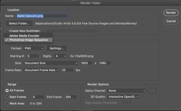The image size is (181, 111).
Task: Open the Size dropdown showing Document Size
Action: coord(50,63)
